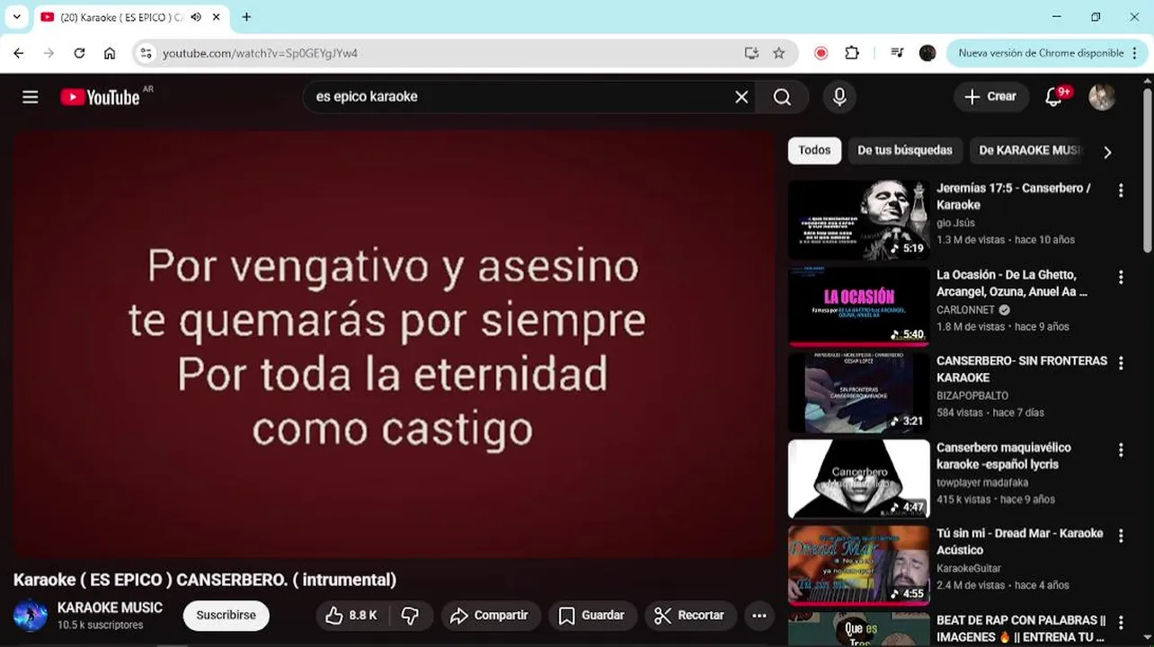Click the red recording extension icon
1154x647 pixels.
click(x=821, y=53)
